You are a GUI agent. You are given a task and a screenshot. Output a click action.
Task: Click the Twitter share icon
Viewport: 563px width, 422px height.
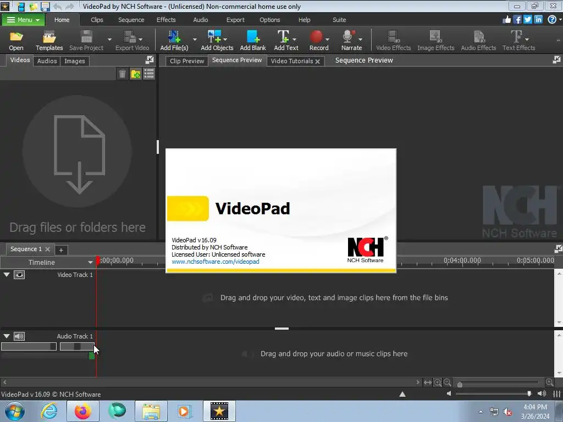click(x=527, y=20)
